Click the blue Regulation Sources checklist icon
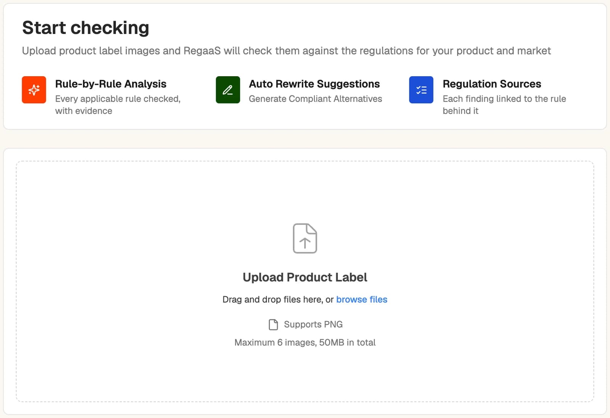Viewport: 610px width, 418px height. (421, 90)
